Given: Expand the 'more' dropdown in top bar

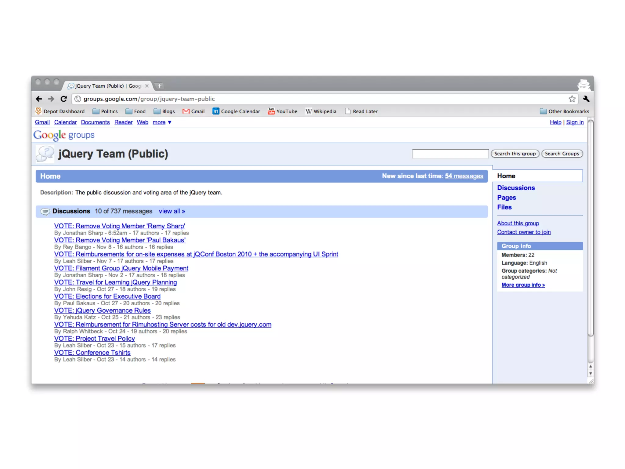Looking at the screenshot, I should pyautogui.click(x=162, y=122).
